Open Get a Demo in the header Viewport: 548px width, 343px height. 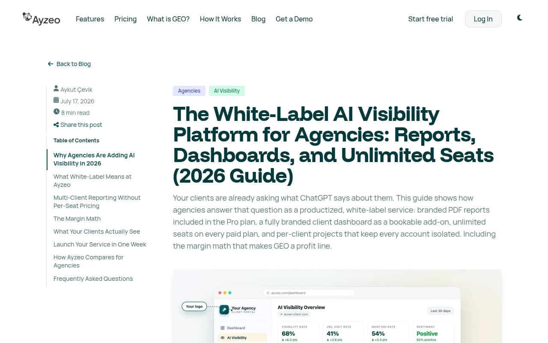294,19
